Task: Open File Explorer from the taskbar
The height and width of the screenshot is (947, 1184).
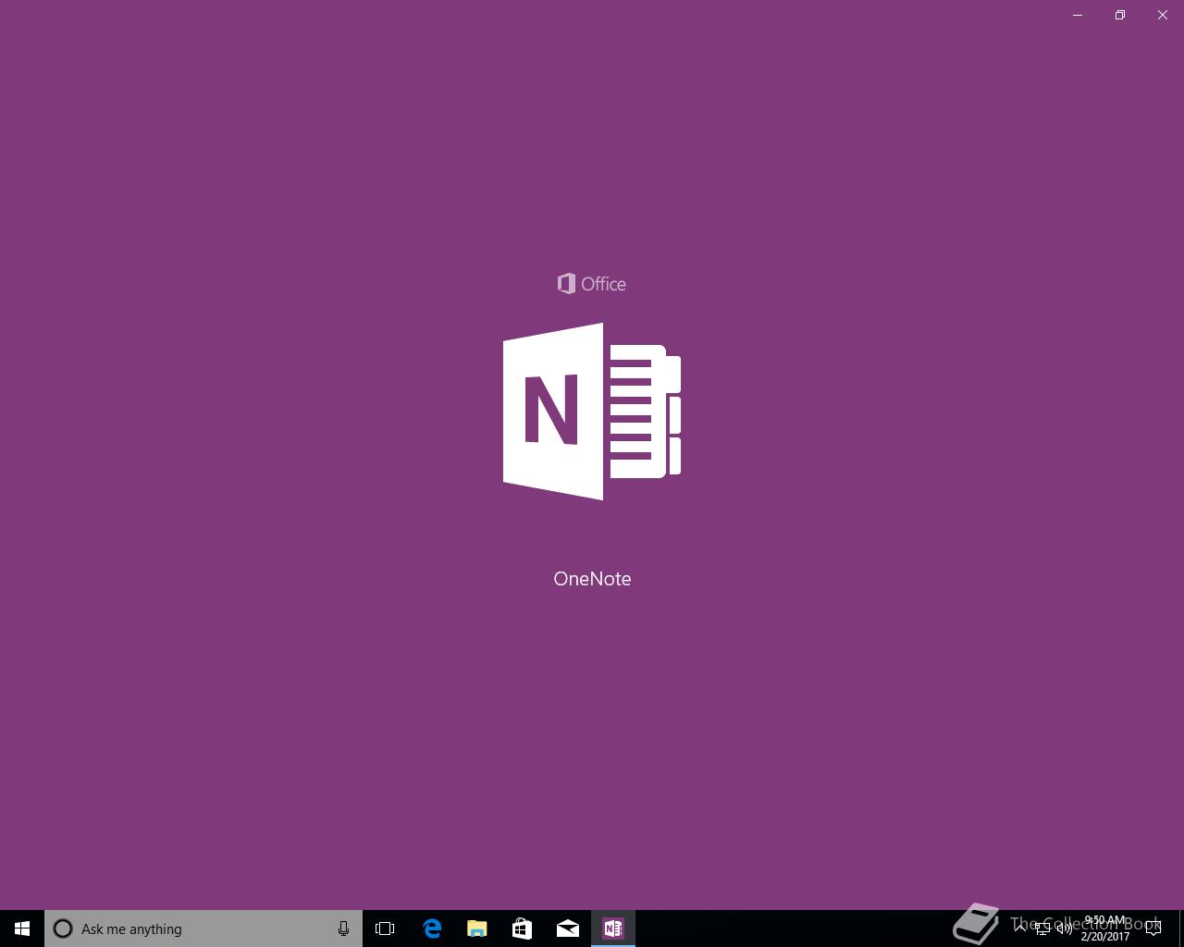Action: click(x=477, y=929)
